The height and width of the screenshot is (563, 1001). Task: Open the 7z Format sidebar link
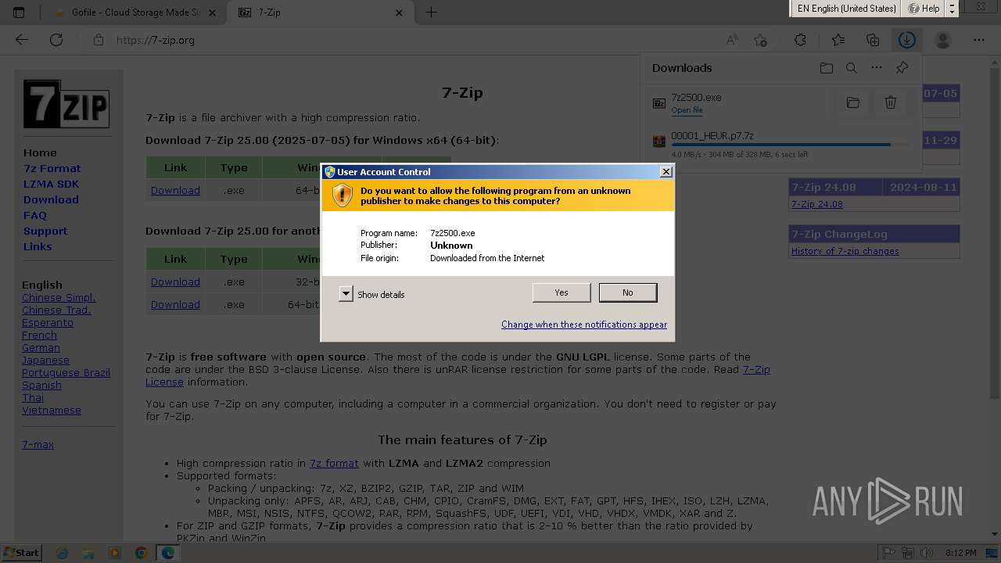(52, 168)
